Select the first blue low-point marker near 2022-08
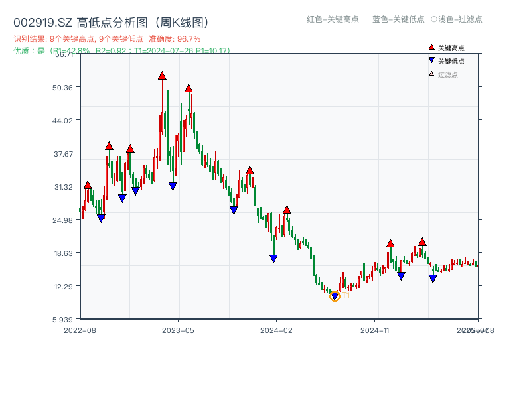Viewport: 531px width, 398px height. [x=101, y=218]
